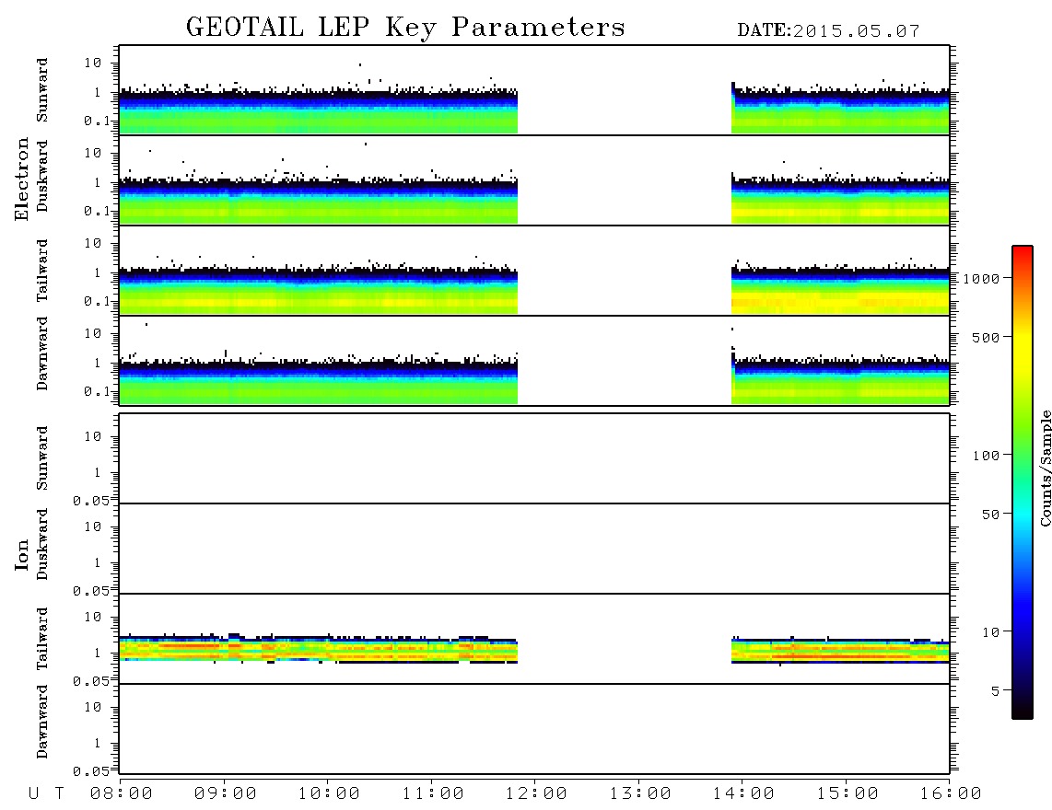Click the colorbar 100 value label
This screenshot has height=810, width=1052.
point(986,456)
